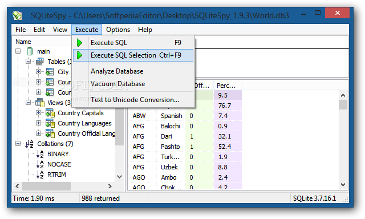Screen dimensions: 365x219
Task: Click tree panel horizontal scroll right arrow
Action: point(110,186)
